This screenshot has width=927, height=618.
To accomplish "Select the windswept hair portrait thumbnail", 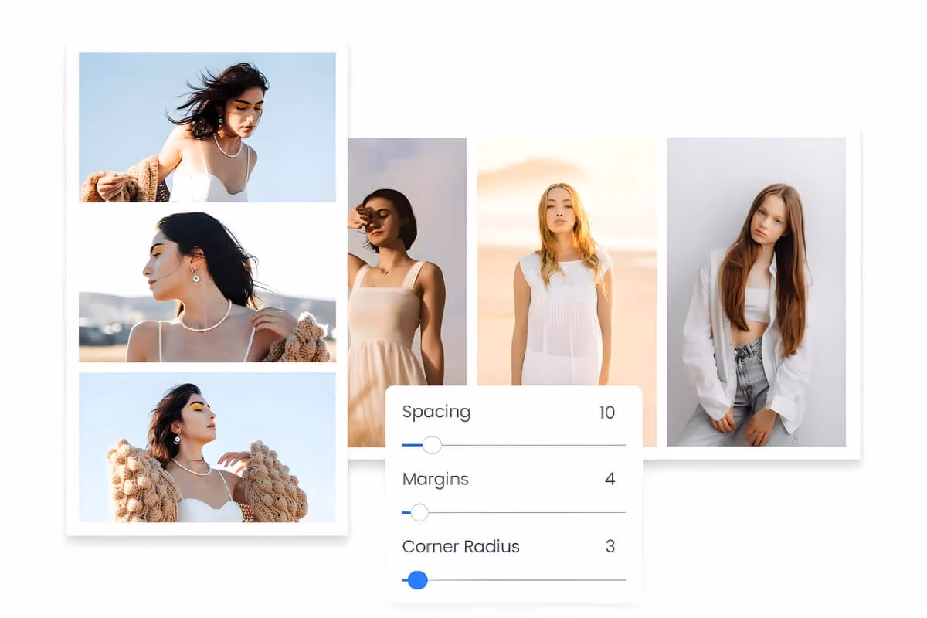I will pos(207,127).
